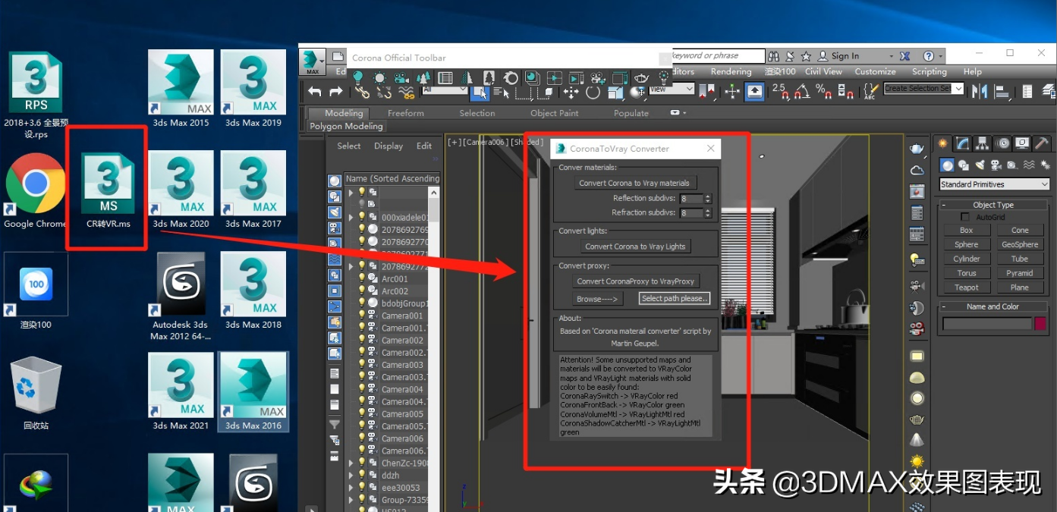Open the Utilities panel hammer tab

tap(1042, 143)
